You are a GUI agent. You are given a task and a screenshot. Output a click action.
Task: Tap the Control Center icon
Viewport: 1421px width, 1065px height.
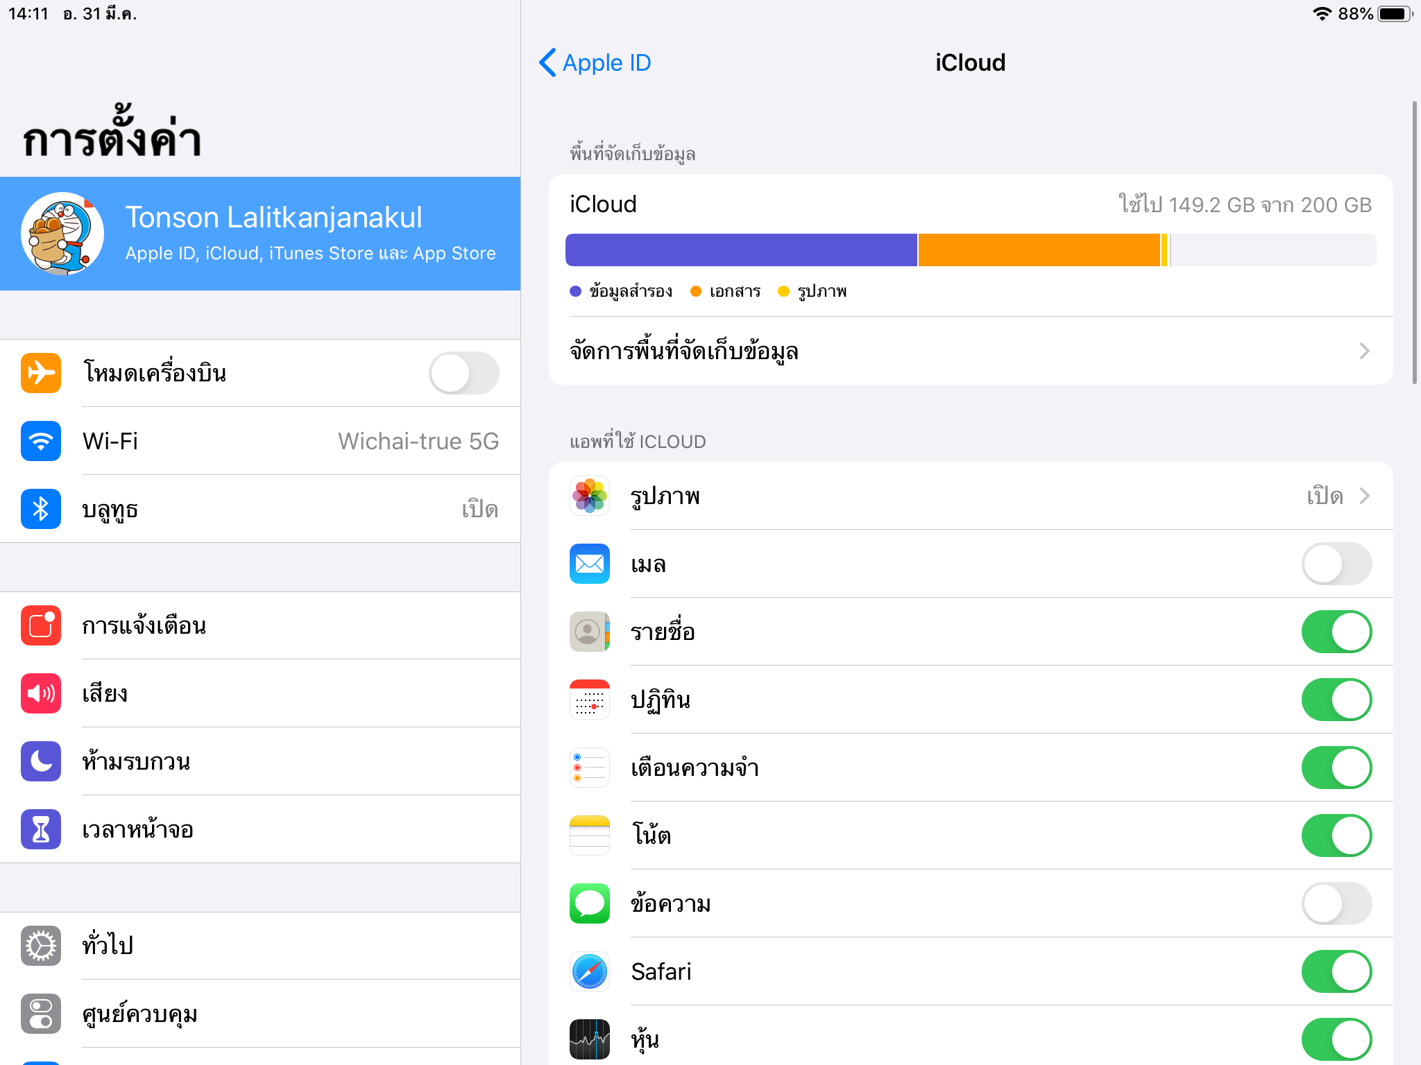pos(41,1014)
